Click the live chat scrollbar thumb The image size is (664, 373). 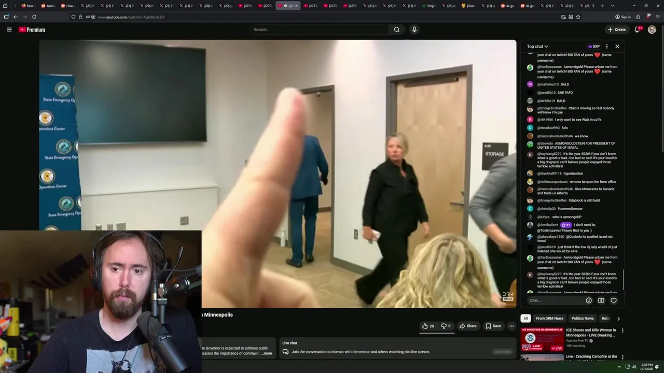pyautogui.click(x=624, y=280)
